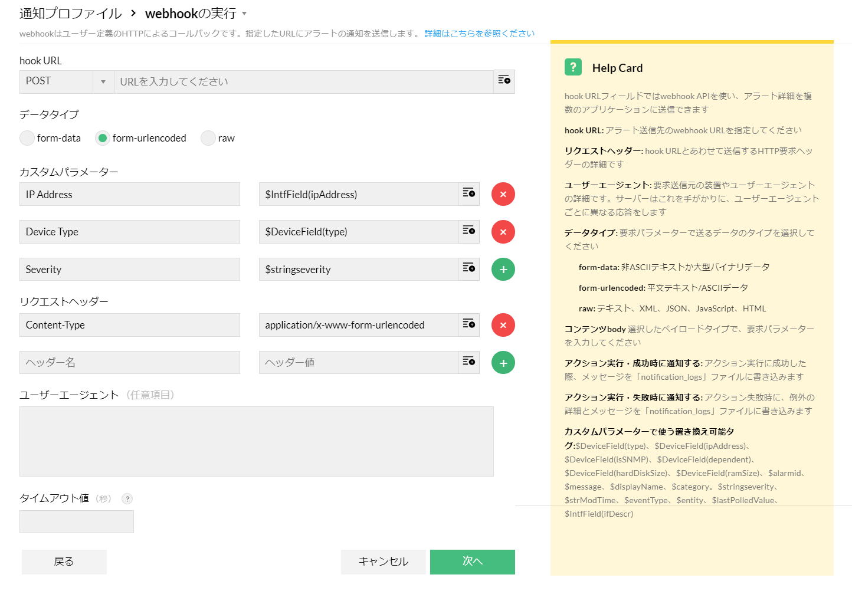Open variable picker for Device Type value

469,231
